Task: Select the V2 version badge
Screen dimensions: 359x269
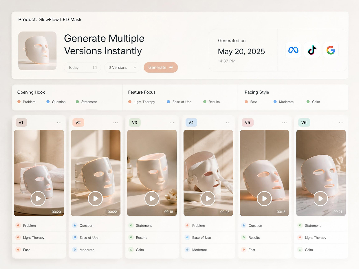Action: click(x=78, y=122)
